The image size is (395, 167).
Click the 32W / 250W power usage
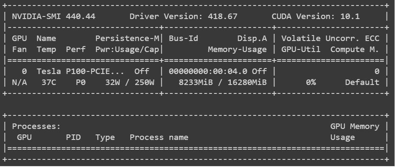(x=130, y=82)
